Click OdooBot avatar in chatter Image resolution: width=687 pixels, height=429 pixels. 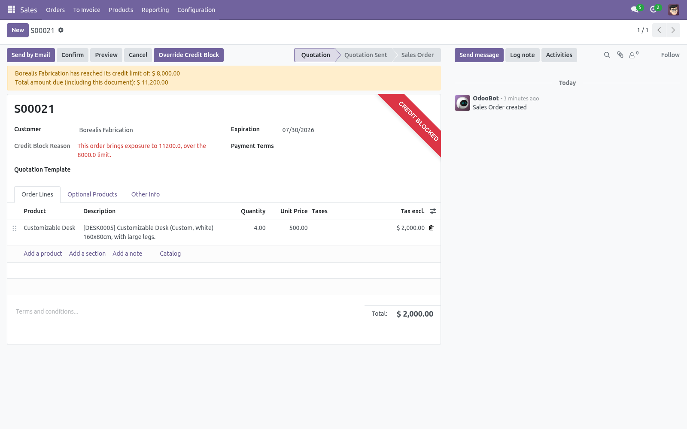[x=462, y=103]
